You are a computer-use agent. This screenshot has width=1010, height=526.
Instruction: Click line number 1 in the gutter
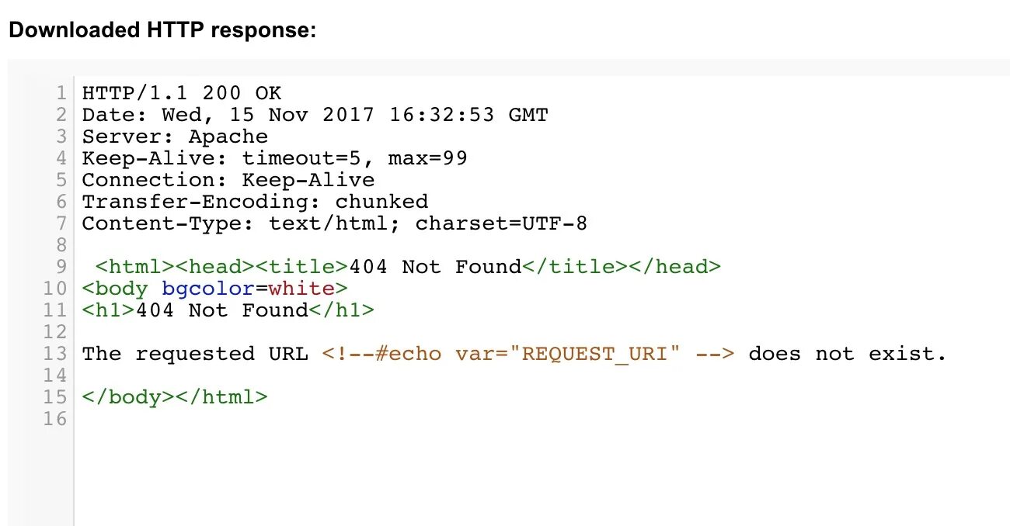click(61, 93)
